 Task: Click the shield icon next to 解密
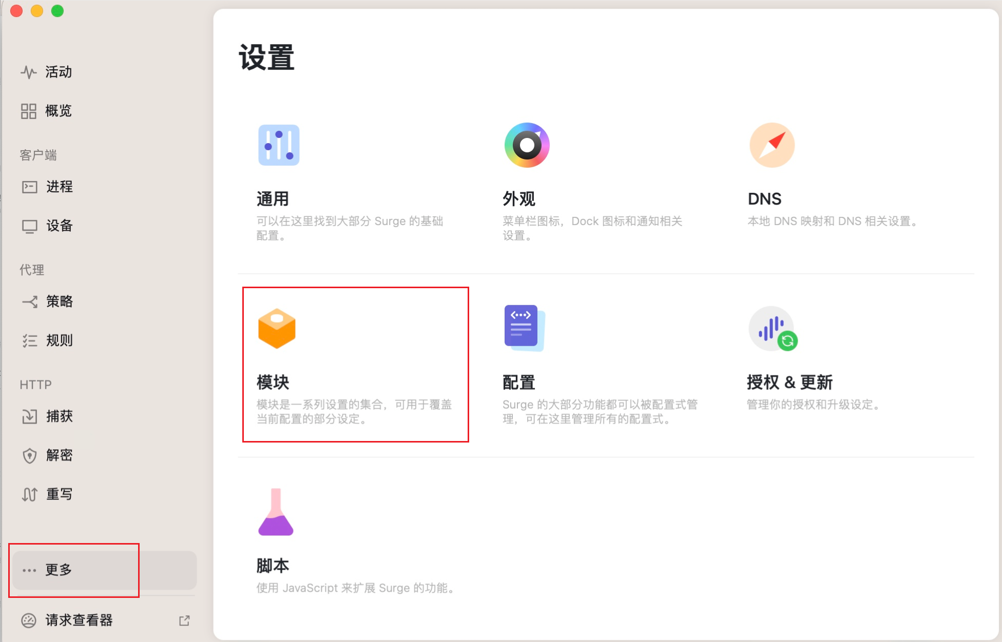(30, 456)
